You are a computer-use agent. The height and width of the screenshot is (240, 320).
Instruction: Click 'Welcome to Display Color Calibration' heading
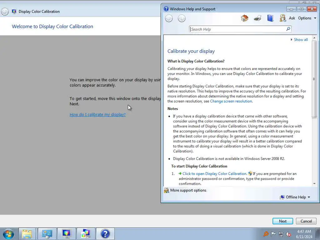pos(52,26)
